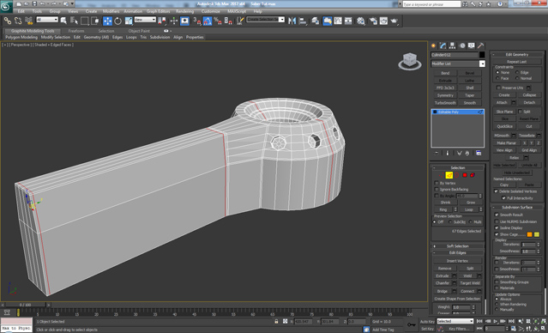
Task: Click the TurboSmooth modifier button
Action: pos(445,103)
